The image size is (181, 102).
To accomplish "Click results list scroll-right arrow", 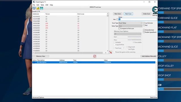I will 105,53.
